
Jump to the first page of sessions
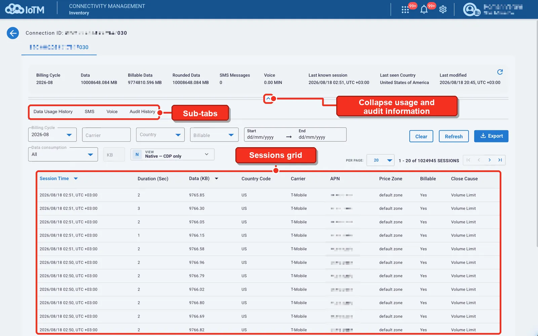click(x=468, y=160)
